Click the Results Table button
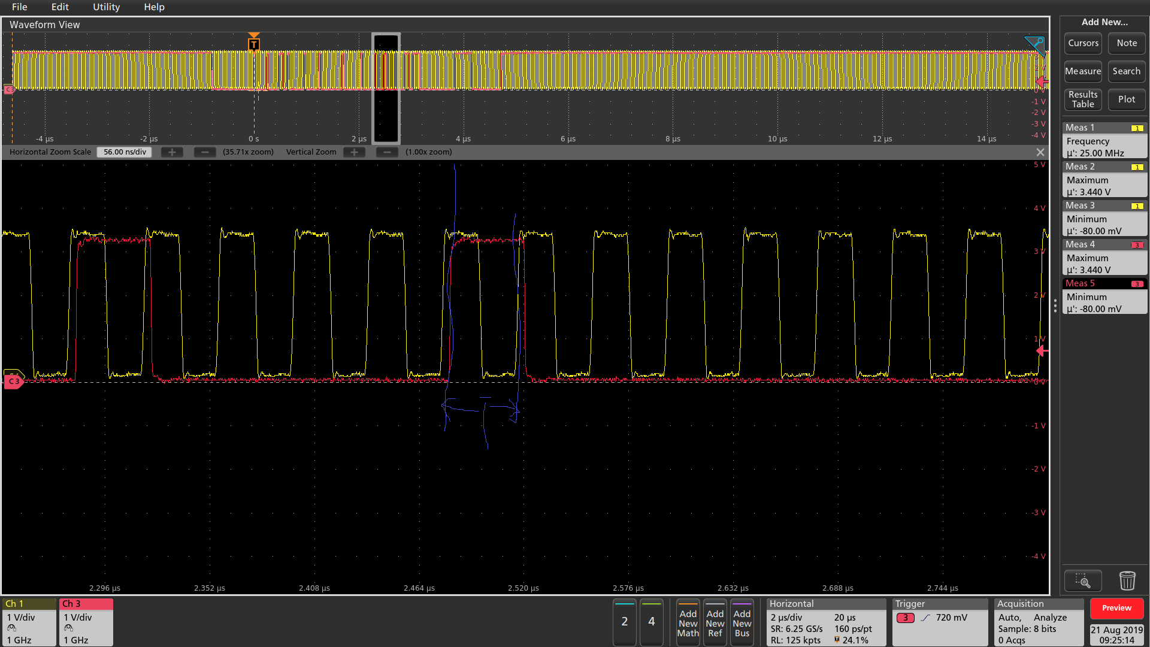Screen dimensions: 1150x647 (x=1083, y=99)
